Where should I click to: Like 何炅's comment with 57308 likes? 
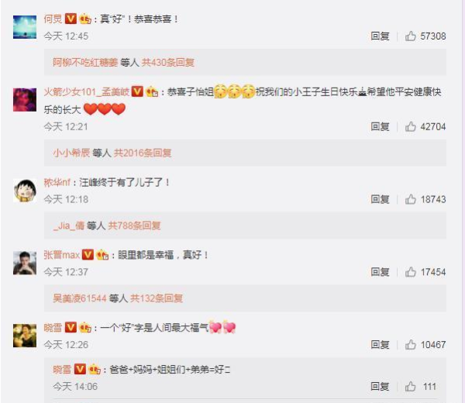(411, 36)
